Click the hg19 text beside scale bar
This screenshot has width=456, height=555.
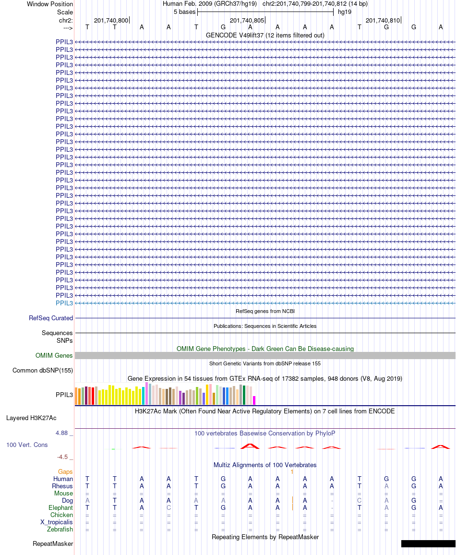pyautogui.click(x=345, y=12)
